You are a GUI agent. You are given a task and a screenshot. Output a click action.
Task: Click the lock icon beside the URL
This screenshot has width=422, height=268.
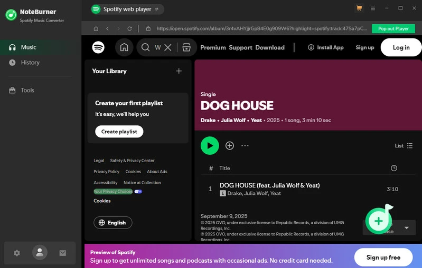[x=148, y=28]
